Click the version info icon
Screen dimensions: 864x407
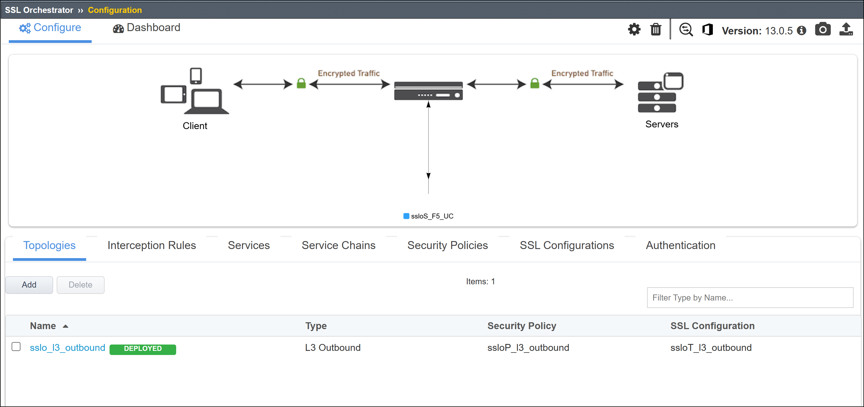[801, 31]
